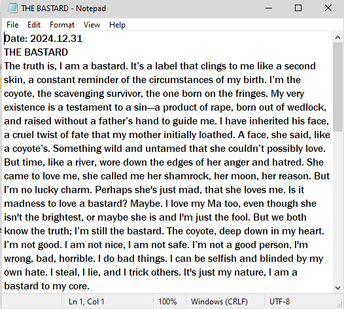The width and height of the screenshot is (344, 309).
Task: Click 'Windows (CRLF)' in status bar
Action: pos(219,302)
